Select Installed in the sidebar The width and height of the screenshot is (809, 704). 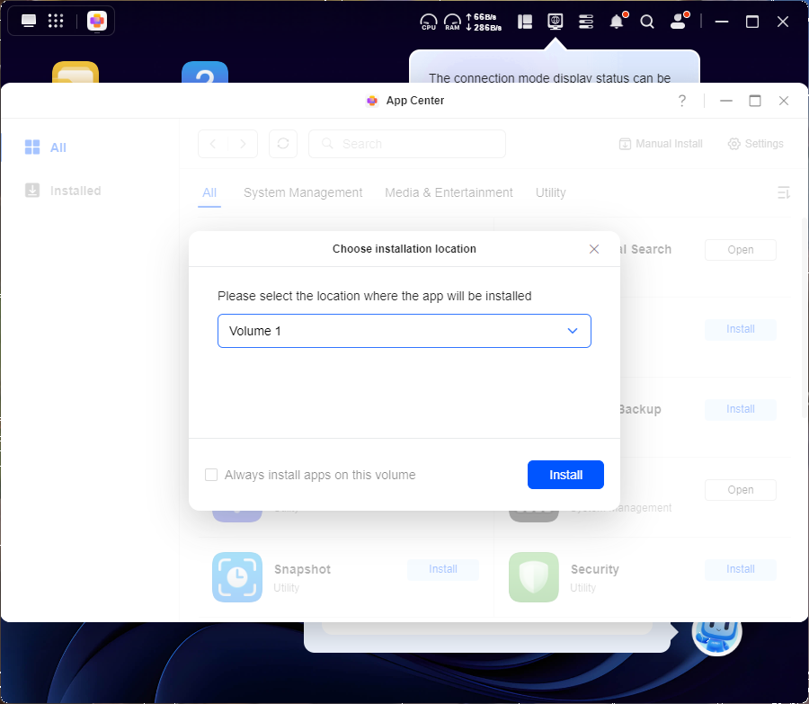pos(76,191)
